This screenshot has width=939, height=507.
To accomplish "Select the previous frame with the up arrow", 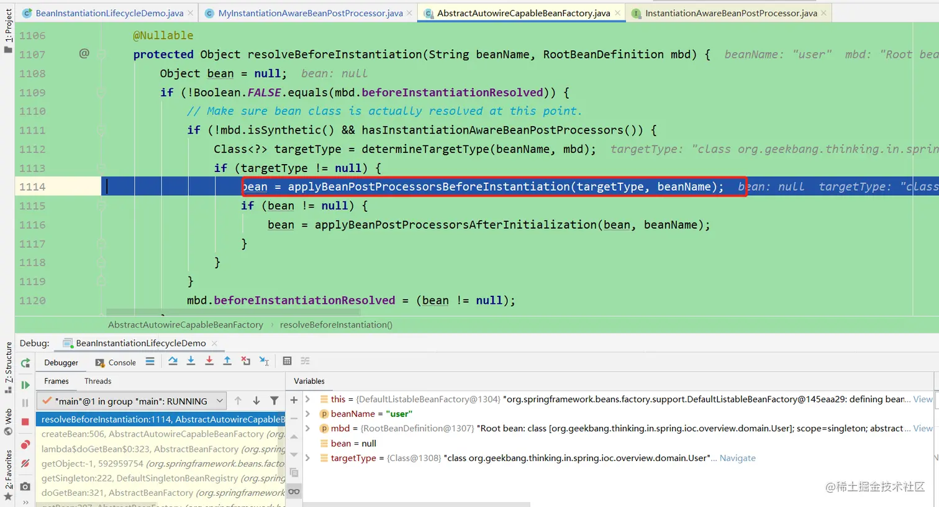I will click(x=238, y=401).
